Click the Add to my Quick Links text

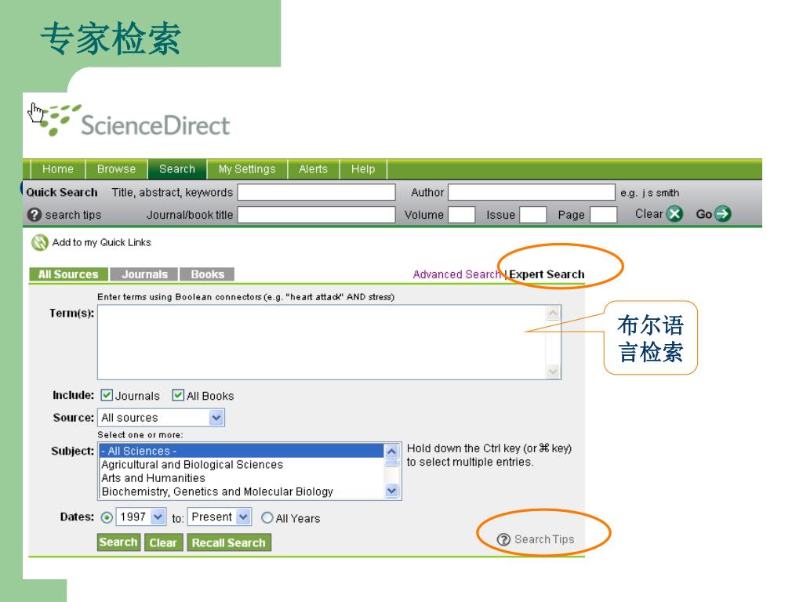pos(101,242)
